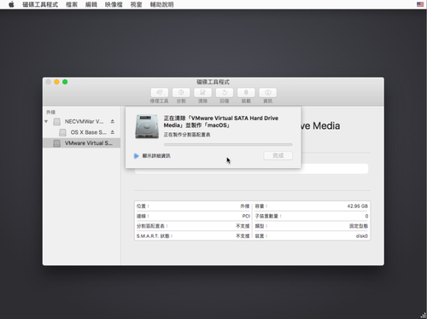Viewport: 427px width, 319px height.
Task: Click the Erase (清除) toolbar icon
Action: 202,92
